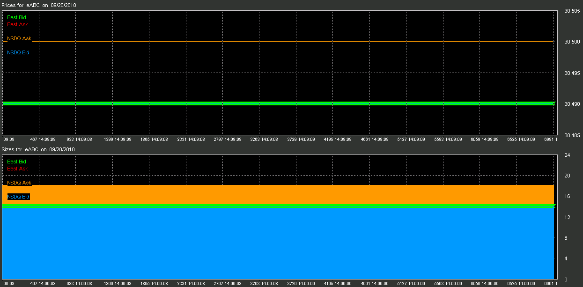This screenshot has width=583, height=287.
Task: Click '4195 14:09:09' tick in Prices chart
Action: [337, 140]
